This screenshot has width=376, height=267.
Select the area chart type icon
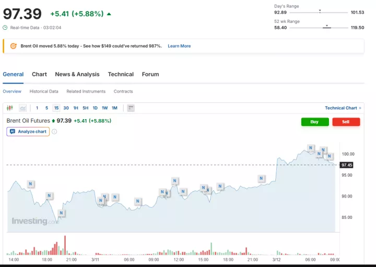click(x=23, y=108)
